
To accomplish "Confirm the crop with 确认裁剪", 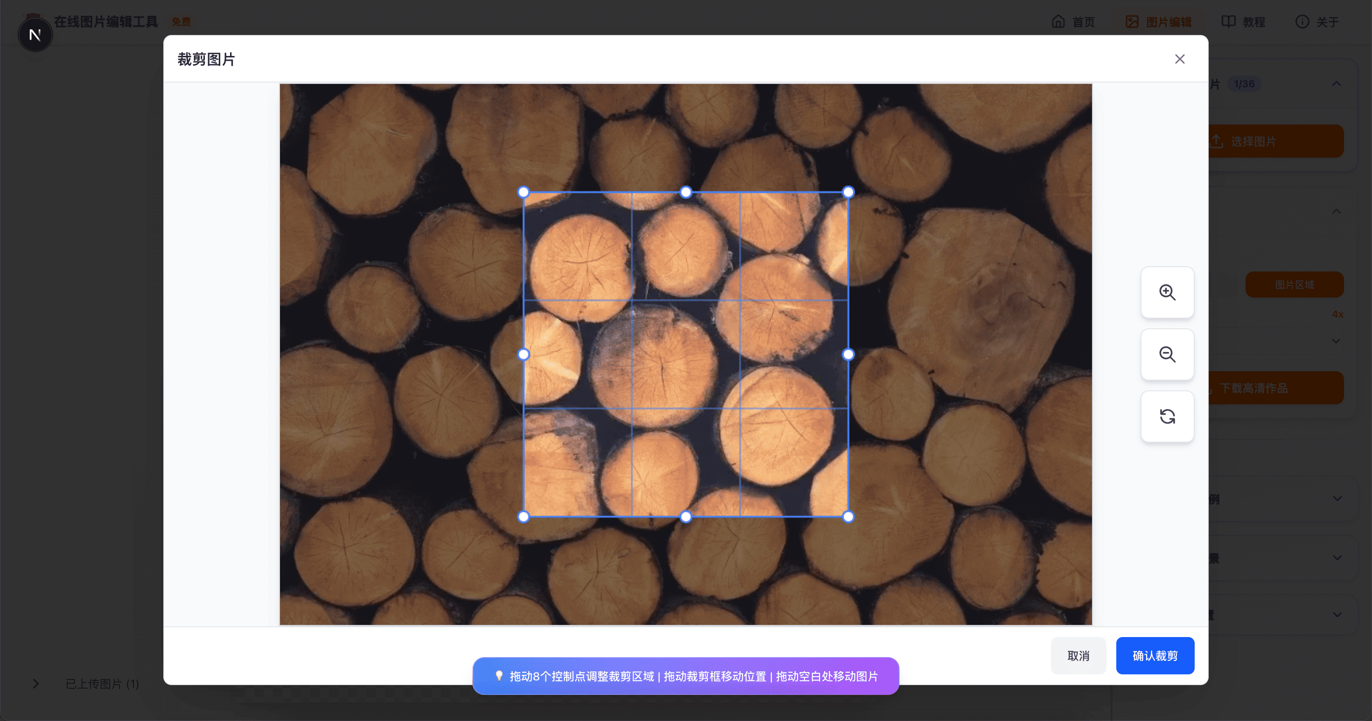I will tap(1155, 656).
